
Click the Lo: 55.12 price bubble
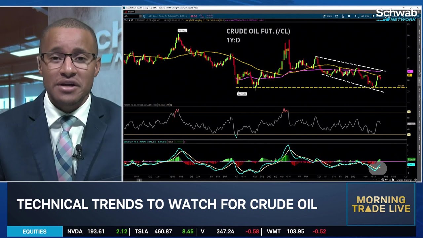(x=242, y=94)
